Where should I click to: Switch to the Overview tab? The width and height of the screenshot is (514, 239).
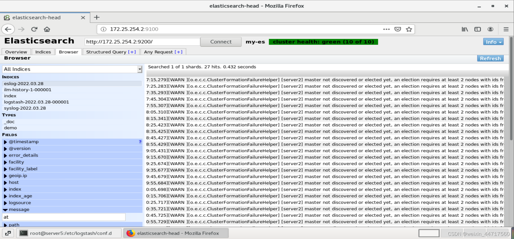click(x=16, y=52)
